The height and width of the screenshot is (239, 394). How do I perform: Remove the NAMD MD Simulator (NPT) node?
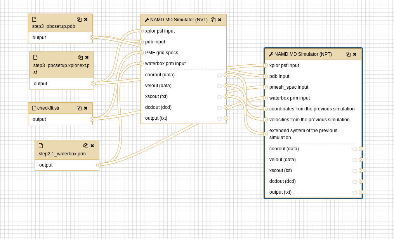tap(355, 54)
